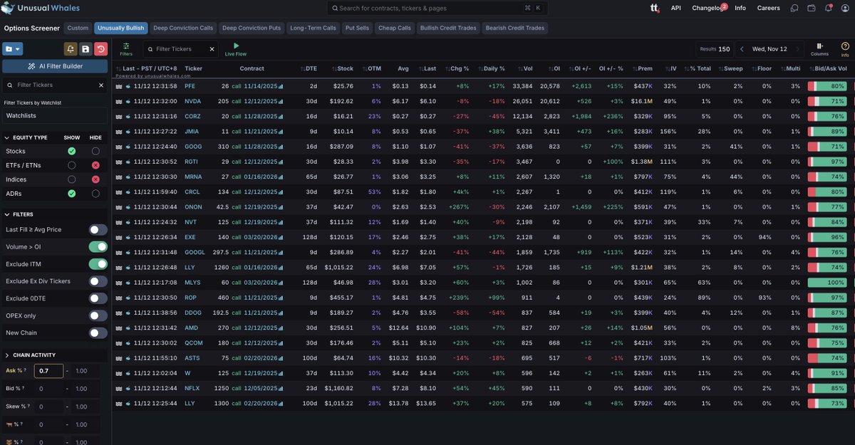855x445 pixels.
Task: Click the red reset history icon
Action: point(101,49)
